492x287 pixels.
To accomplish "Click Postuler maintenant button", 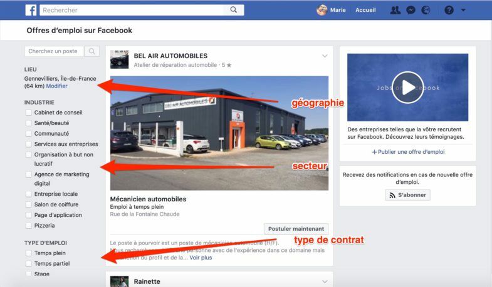I will pos(296,229).
